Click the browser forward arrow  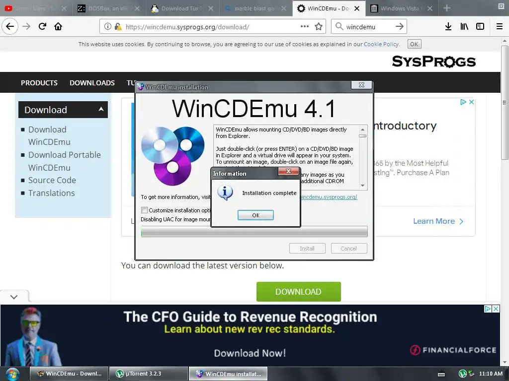26,26
